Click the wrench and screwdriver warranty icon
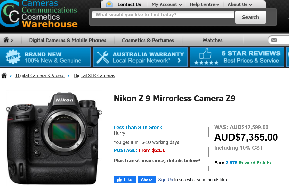289x186 pixels. pos(103,57)
